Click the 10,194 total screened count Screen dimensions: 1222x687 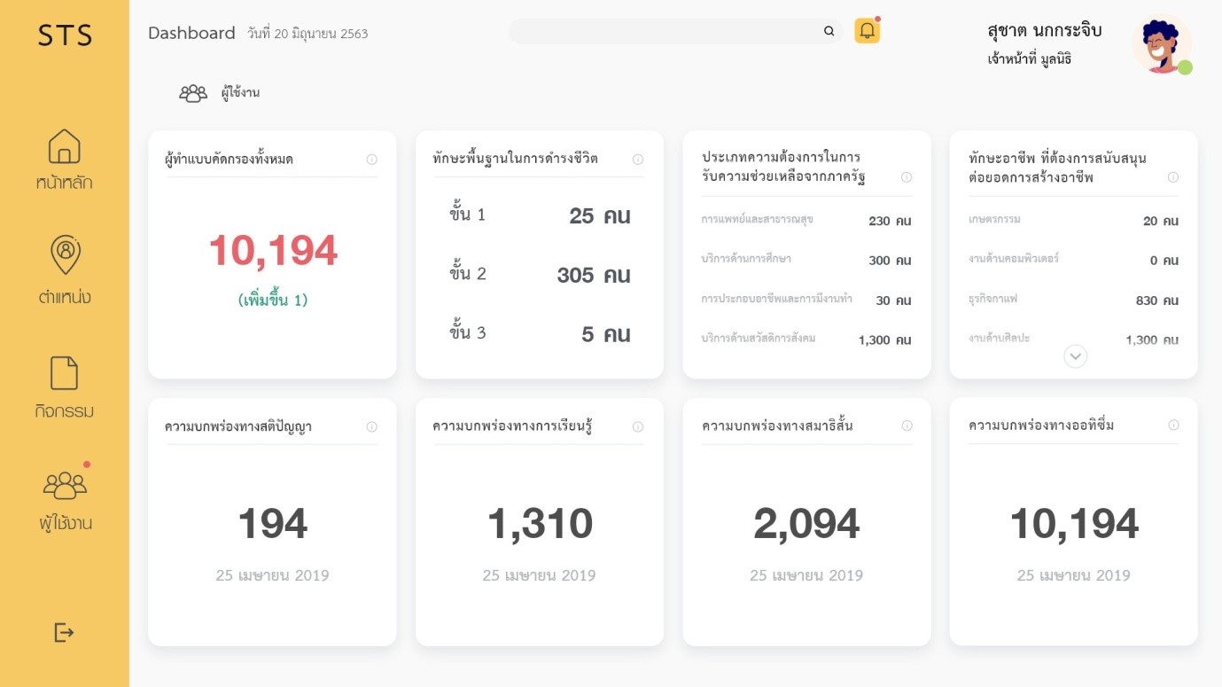click(x=273, y=251)
